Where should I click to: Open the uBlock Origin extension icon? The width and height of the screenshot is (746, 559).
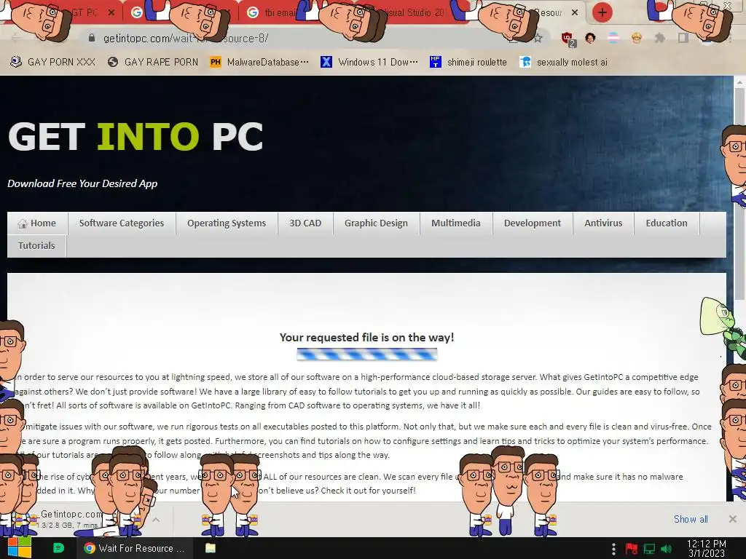click(568, 39)
